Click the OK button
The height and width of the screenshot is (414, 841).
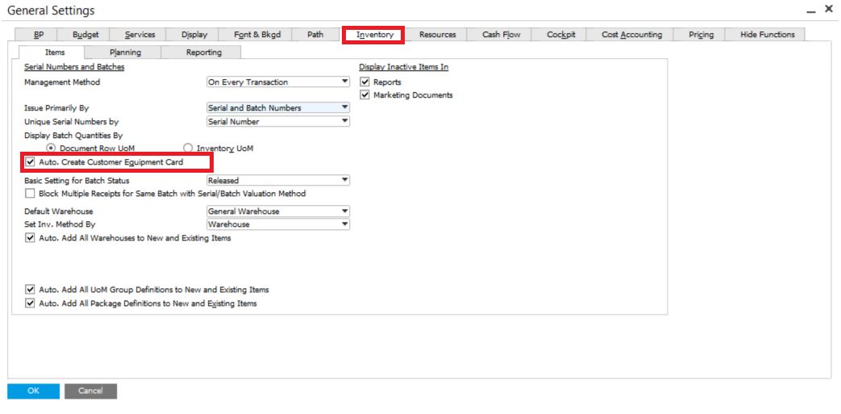point(33,391)
